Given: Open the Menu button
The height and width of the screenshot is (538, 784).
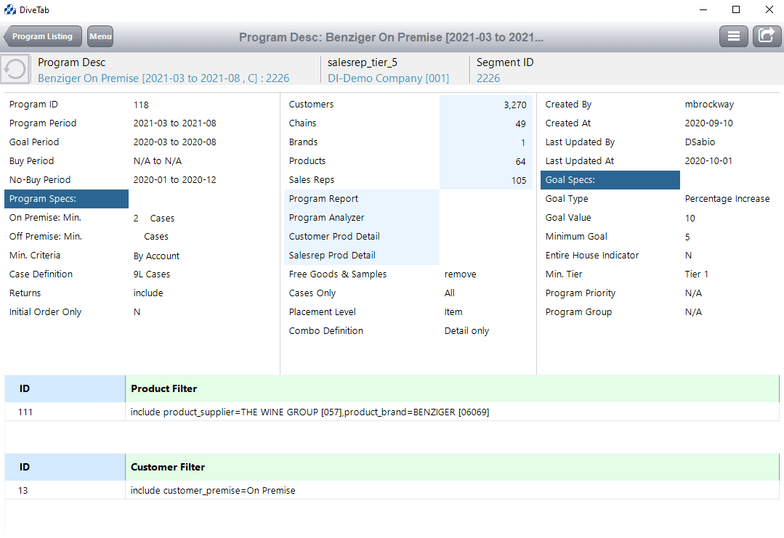Looking at the screenshot, I should [100, 36].
